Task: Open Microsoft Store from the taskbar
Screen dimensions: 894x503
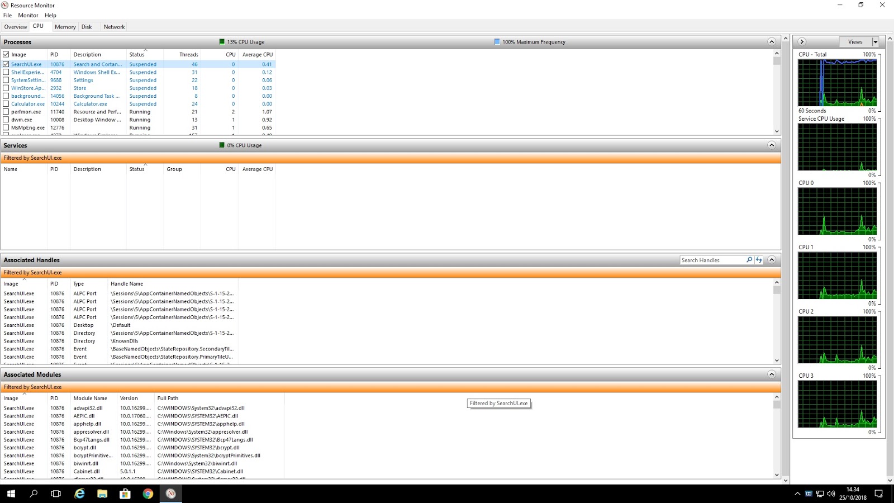Action: pyautogui.click(x=125, y=493)
